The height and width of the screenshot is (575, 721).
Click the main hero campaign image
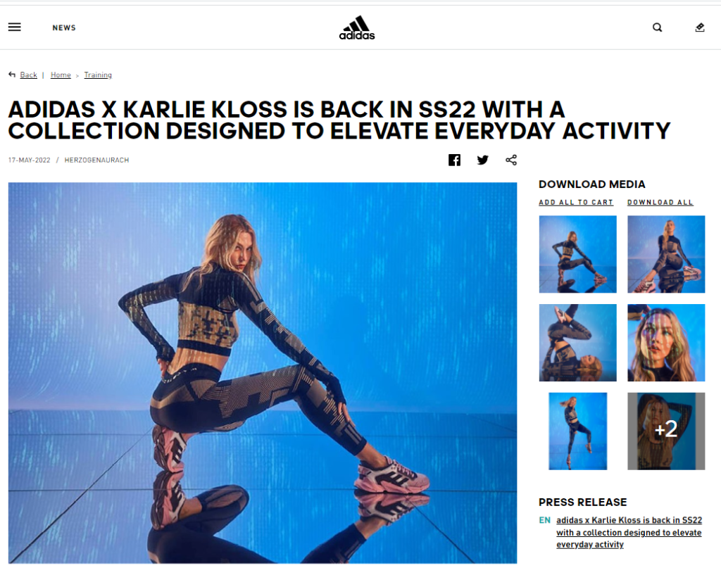coord(263,373)
